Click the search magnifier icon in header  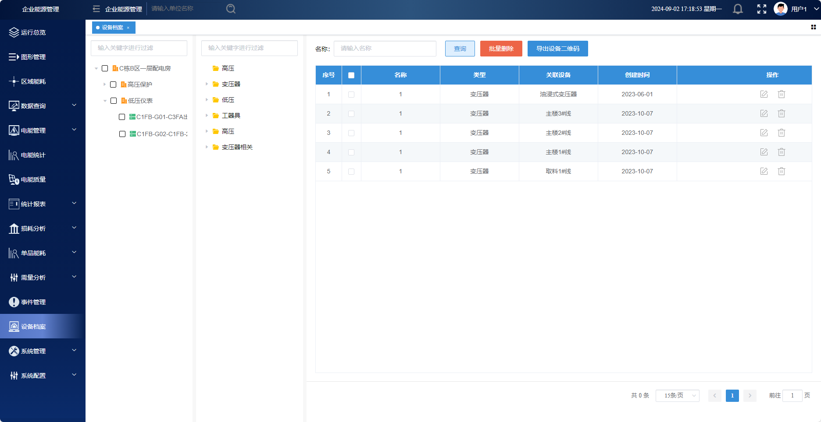(x=231, y=9)
